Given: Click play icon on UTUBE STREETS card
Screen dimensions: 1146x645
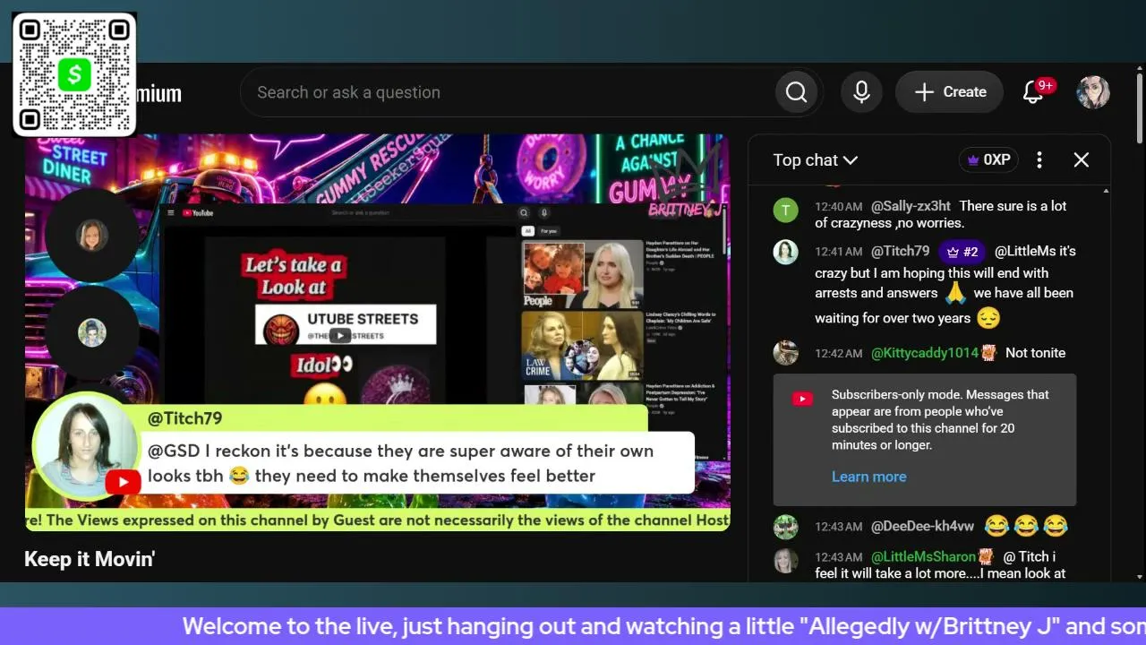Looking at the screenshot, I should pos(340,336).
